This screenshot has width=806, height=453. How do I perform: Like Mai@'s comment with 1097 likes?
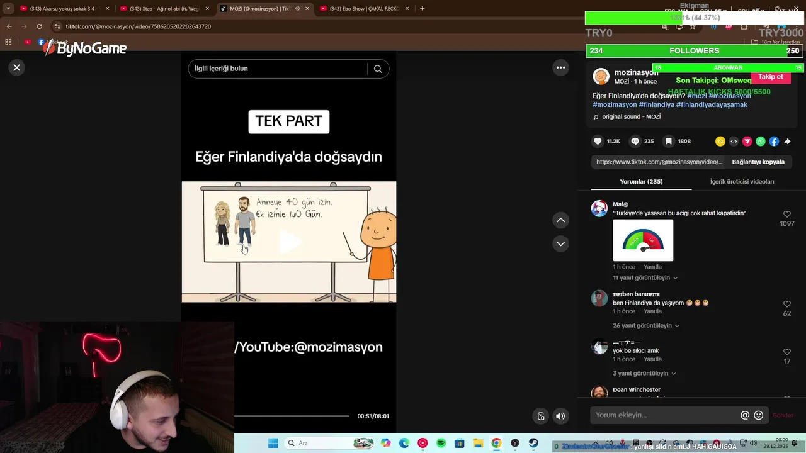pos(786,215)
